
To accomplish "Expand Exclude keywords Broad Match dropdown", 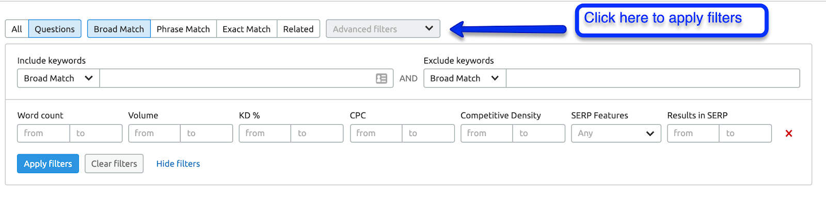I will (x=465, y=78).
